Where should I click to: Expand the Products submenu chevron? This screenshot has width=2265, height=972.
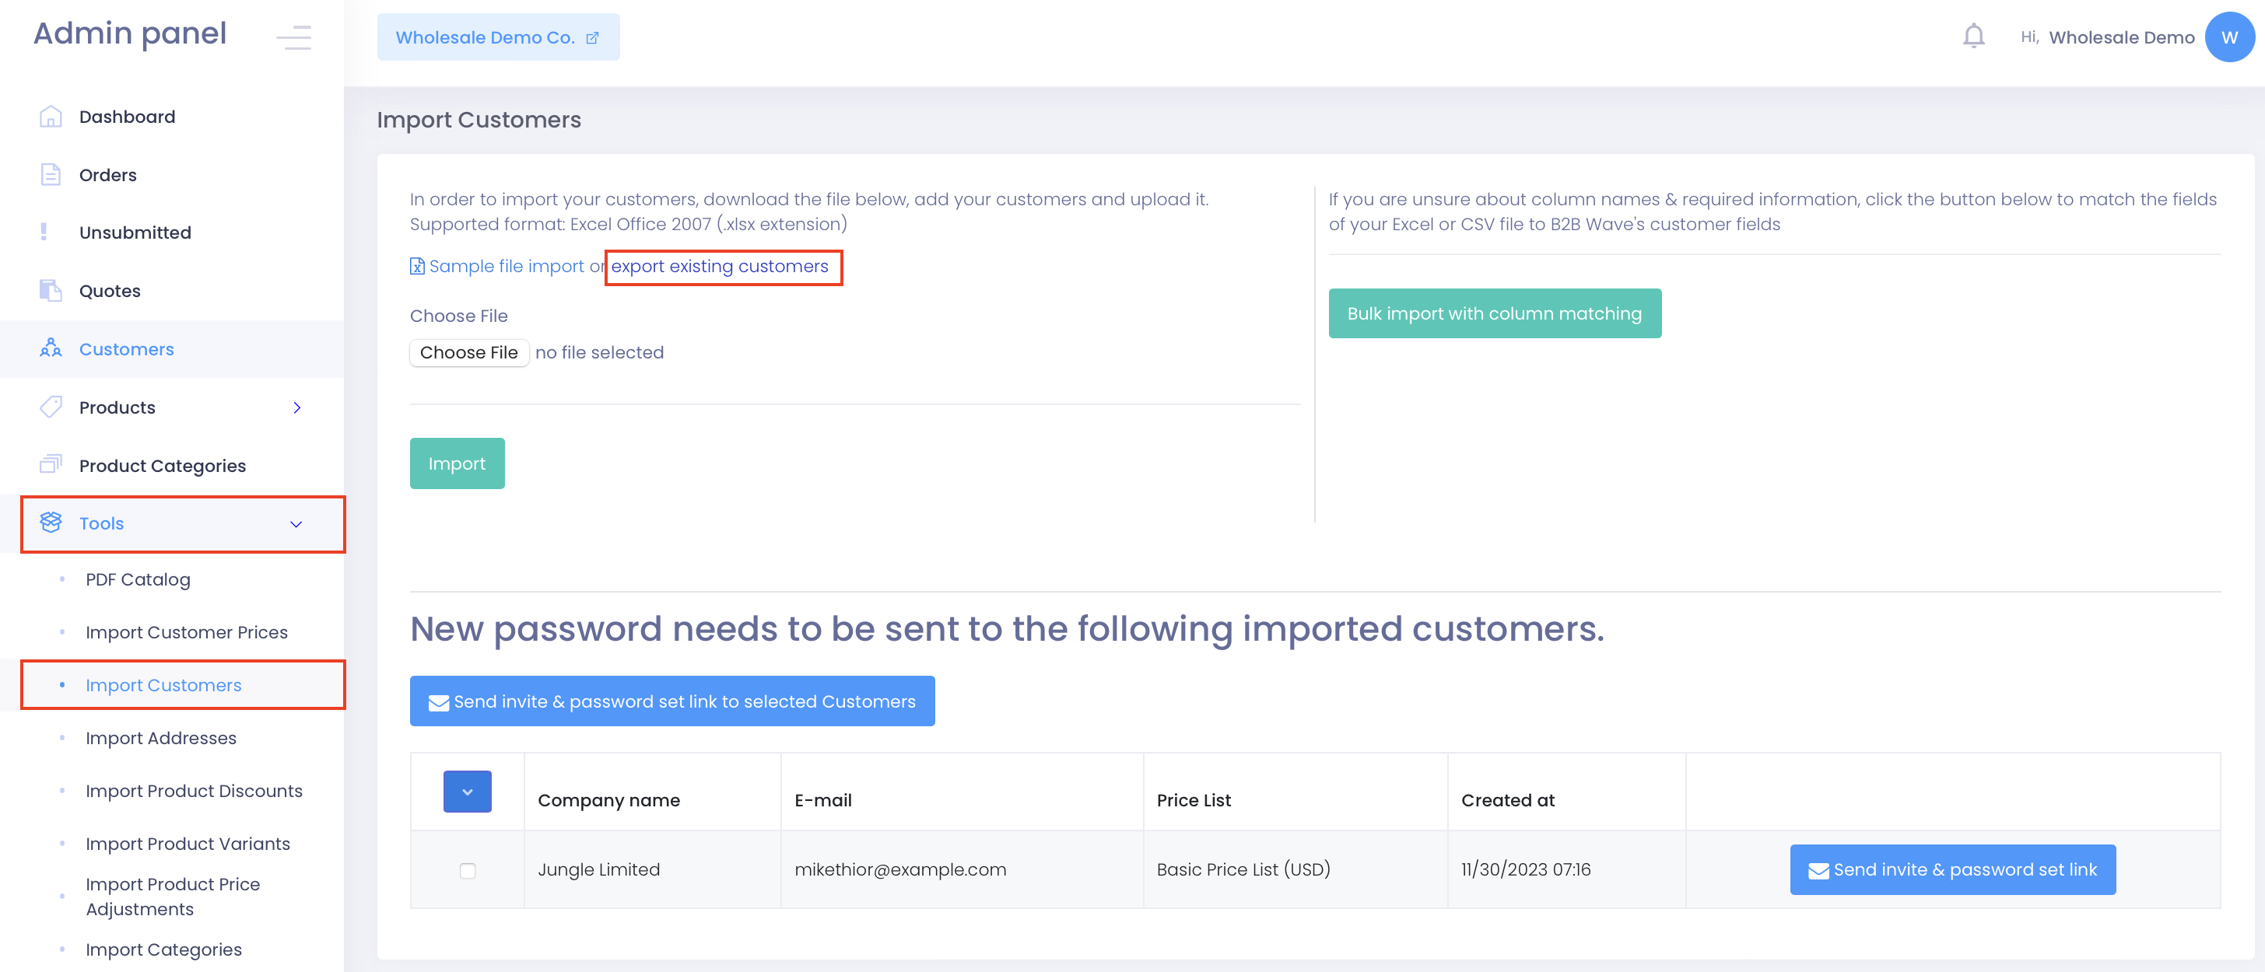[x=297, y=407]
